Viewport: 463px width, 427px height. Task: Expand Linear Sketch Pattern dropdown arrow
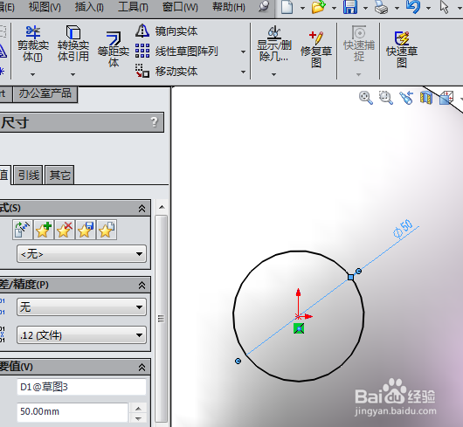[243, 52]
